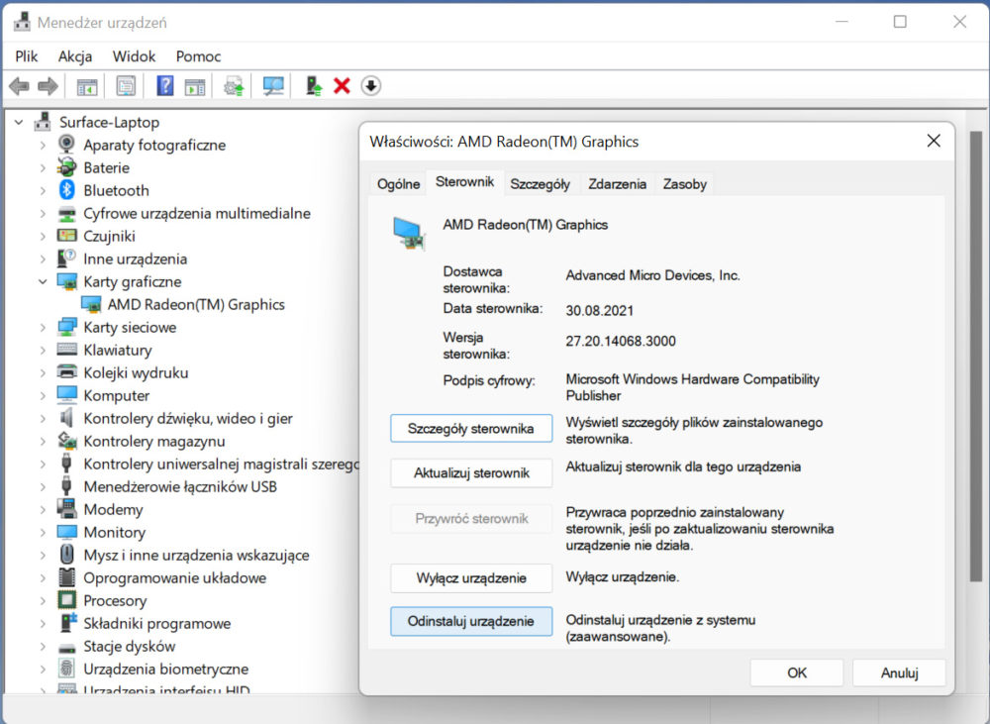The height and width of the screenshot is (724, 990).
Task: Click the driver date 30.08.2021
Action: 599,310
